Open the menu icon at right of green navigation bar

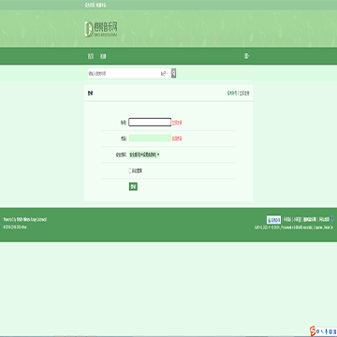click(246, 56)
